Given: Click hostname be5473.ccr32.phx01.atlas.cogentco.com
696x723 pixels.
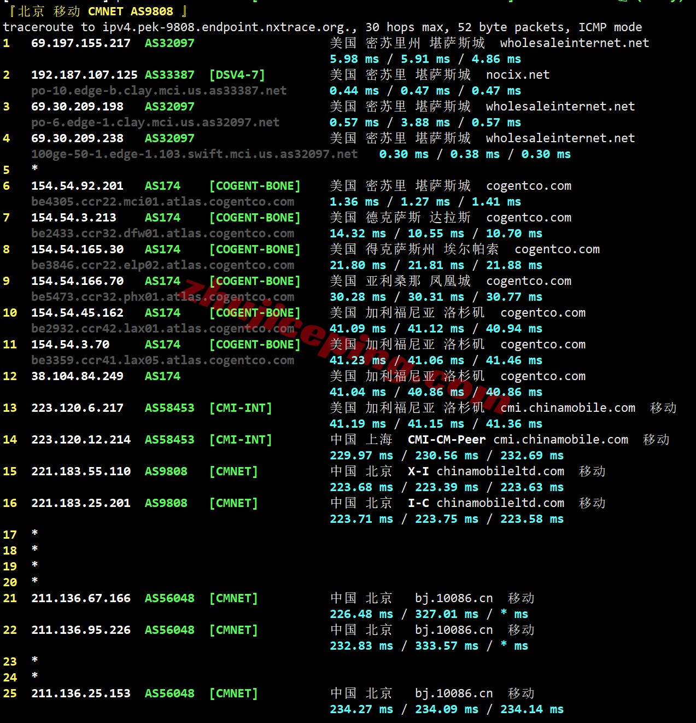Looking at the screenshot, I should [162, 297].
